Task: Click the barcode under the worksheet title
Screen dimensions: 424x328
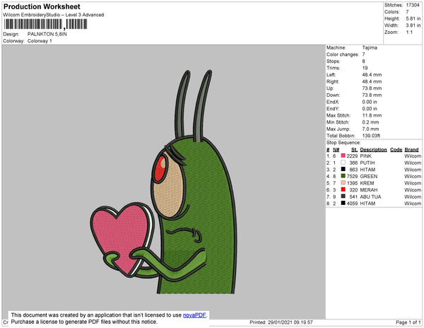Action: pyautogui.click(x=45, y=24)
